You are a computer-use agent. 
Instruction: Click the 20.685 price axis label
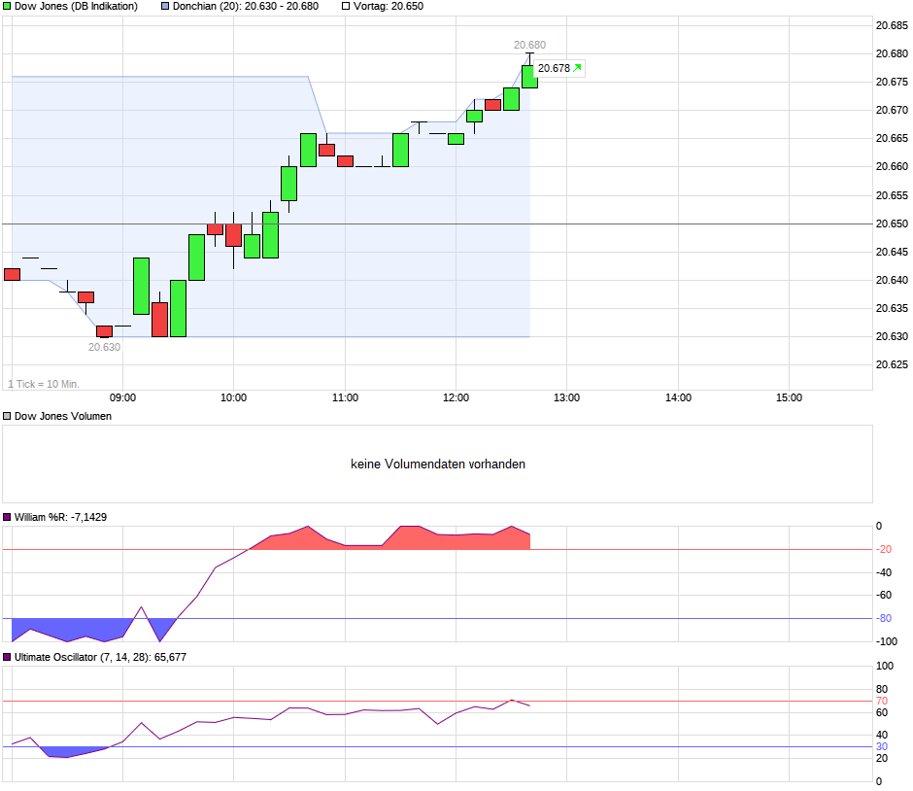coord(892,25)
